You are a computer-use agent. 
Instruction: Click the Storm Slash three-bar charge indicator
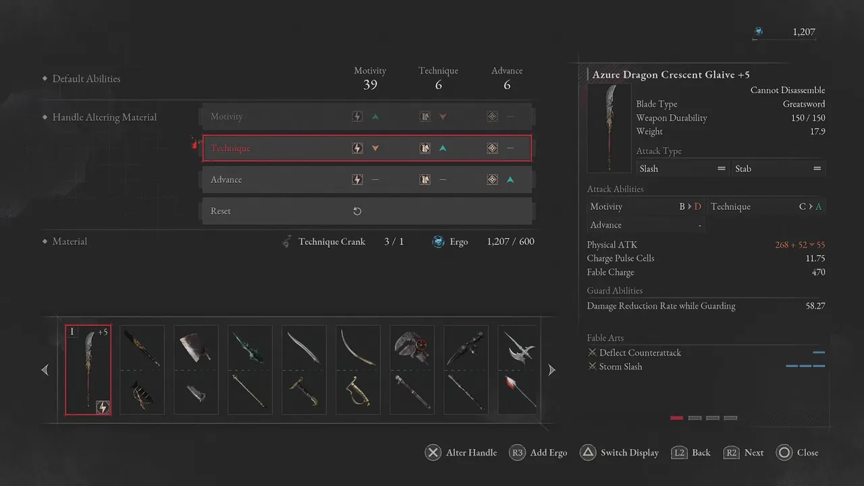[x=805, y=367]
